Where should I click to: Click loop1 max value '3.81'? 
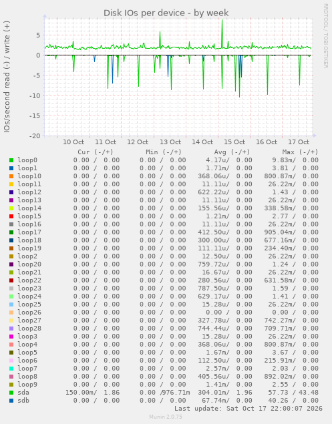point(280,168)
